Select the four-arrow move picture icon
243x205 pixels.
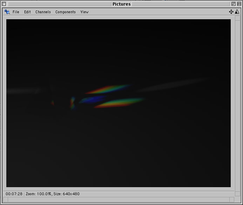click(231, 12)
